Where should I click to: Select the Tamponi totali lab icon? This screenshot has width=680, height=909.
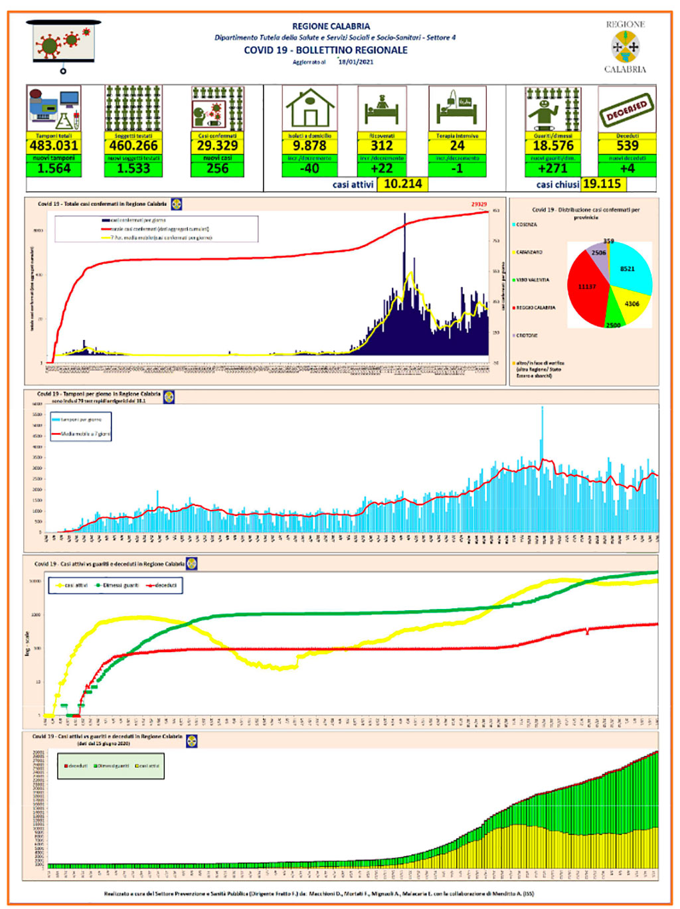54,109
